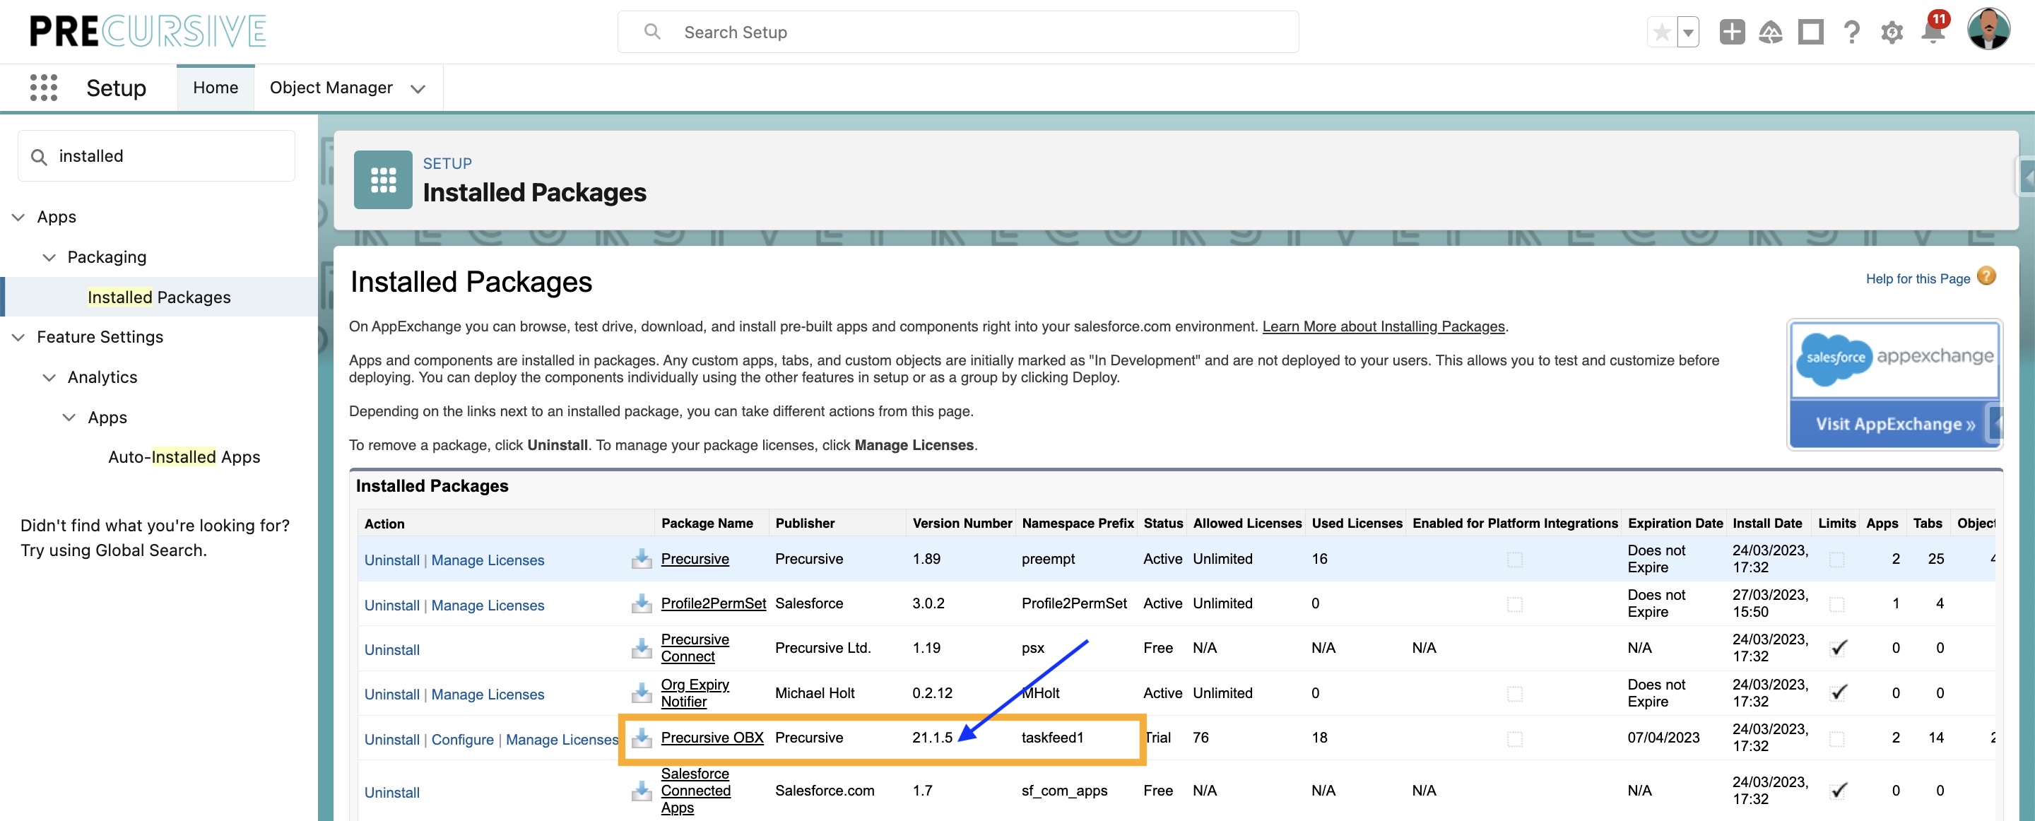
Task: Click the Global Actions plus icon
Action: [x=1732, y=33]
